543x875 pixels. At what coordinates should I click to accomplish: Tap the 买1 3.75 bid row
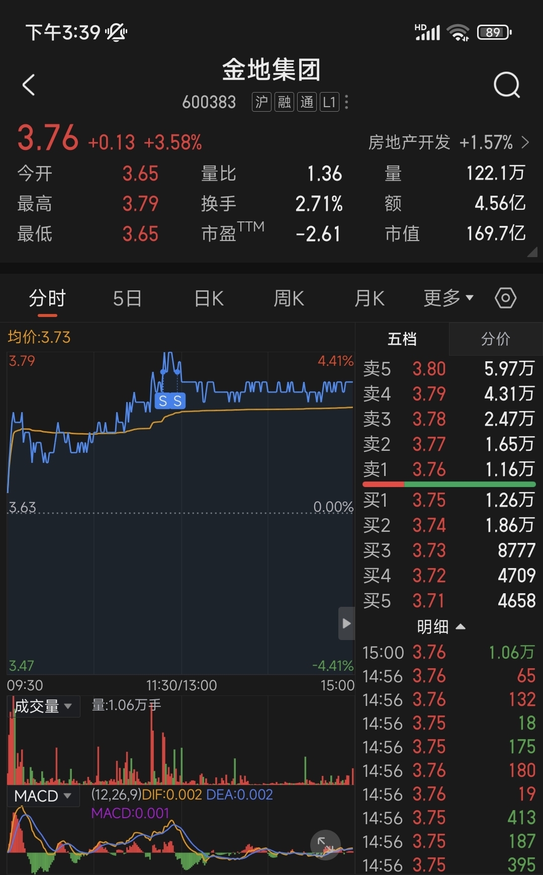449,500
